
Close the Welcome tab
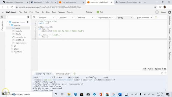pos(53,18)
